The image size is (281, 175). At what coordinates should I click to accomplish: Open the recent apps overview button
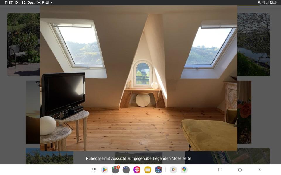[x=220, y=170]
